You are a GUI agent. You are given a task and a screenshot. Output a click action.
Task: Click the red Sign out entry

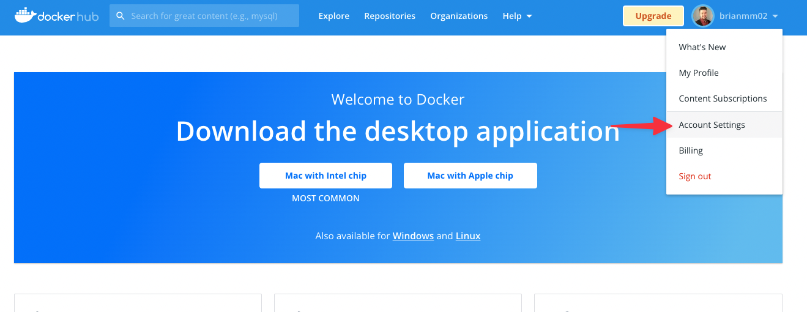click(724, 176)
